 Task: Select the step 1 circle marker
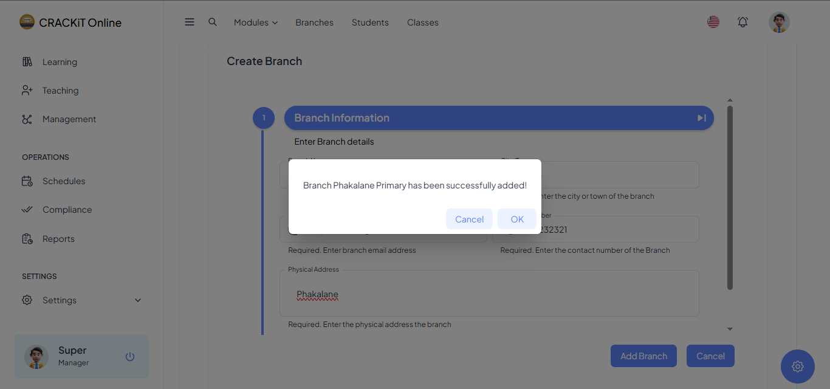(264, 118)
